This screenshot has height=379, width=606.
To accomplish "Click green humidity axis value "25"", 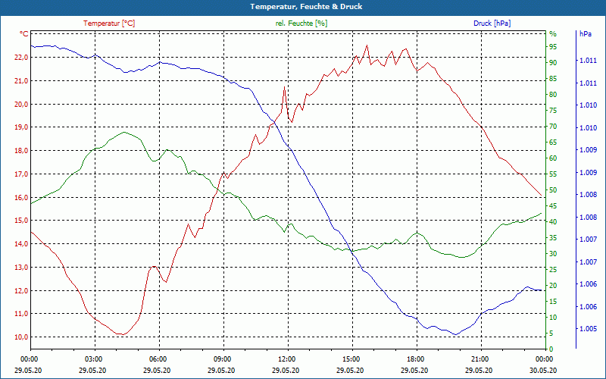I will click(553, 270).
